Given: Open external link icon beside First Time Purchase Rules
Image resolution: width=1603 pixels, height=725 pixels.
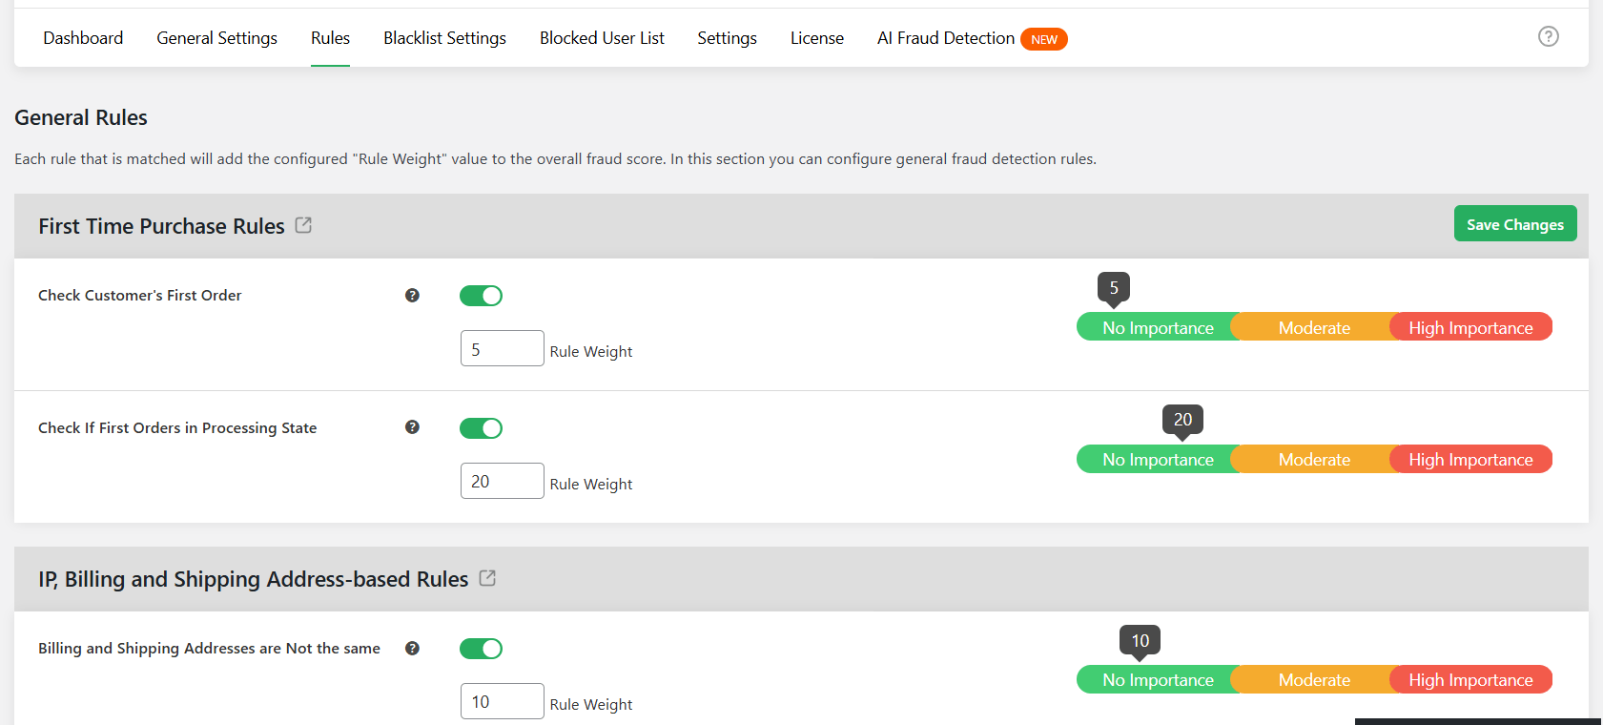Looking at the screenshot, I should coord(303,225).
